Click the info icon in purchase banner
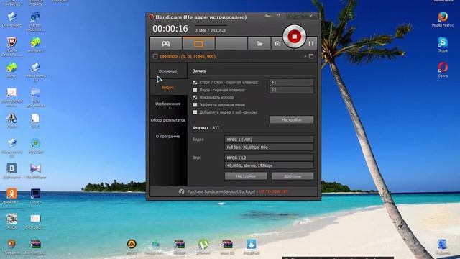The image size is (460, 259). coord(181,191)
